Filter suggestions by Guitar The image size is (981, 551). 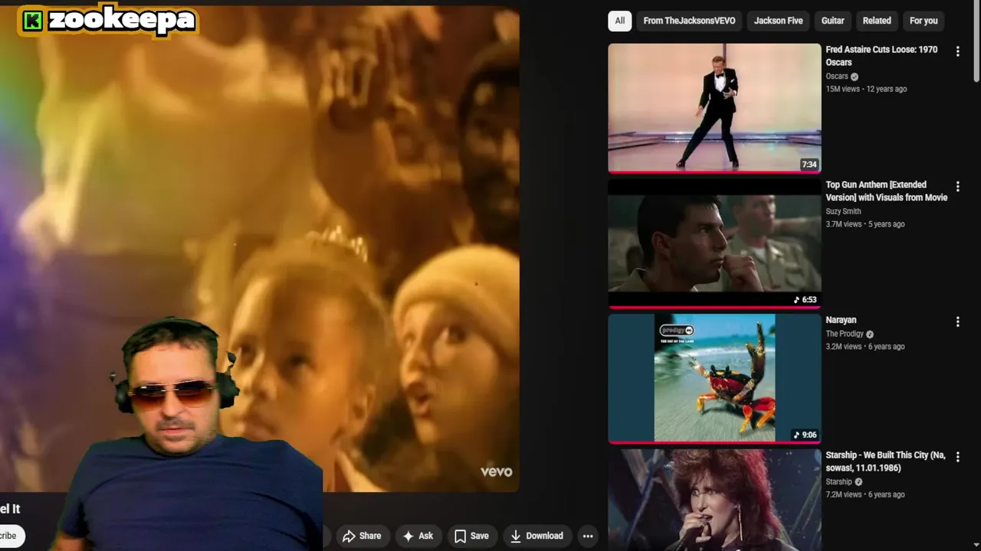point(832,21)
